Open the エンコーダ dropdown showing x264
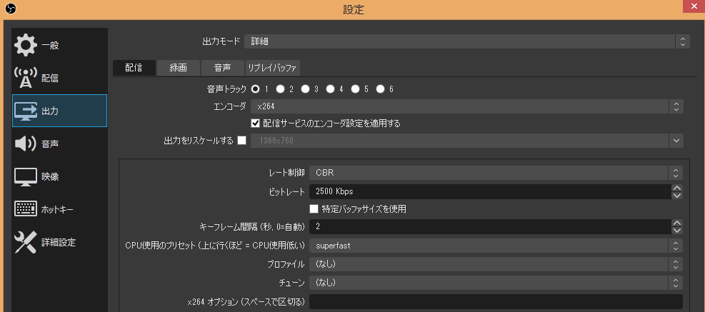 467,106
